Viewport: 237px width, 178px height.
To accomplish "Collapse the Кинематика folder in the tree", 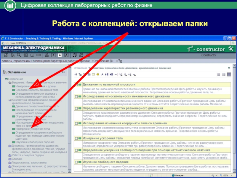I will click(x=10, y=100).
